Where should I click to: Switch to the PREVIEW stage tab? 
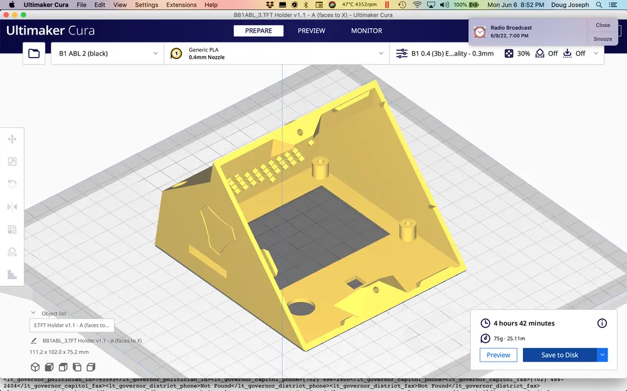point(312,31)
